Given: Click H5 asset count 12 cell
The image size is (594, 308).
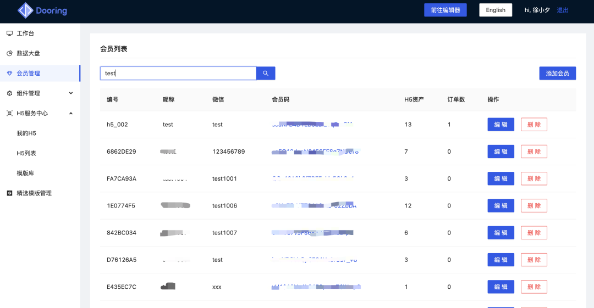Looking at the screenshot, I should pyautogui.click(x=408, y=205).
